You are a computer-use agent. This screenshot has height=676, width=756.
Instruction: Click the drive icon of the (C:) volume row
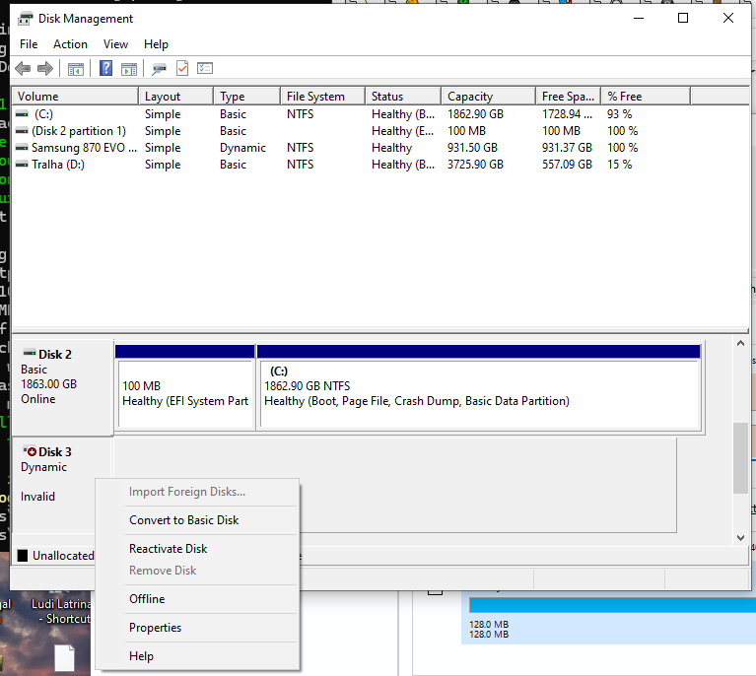(x=22, y=114)
